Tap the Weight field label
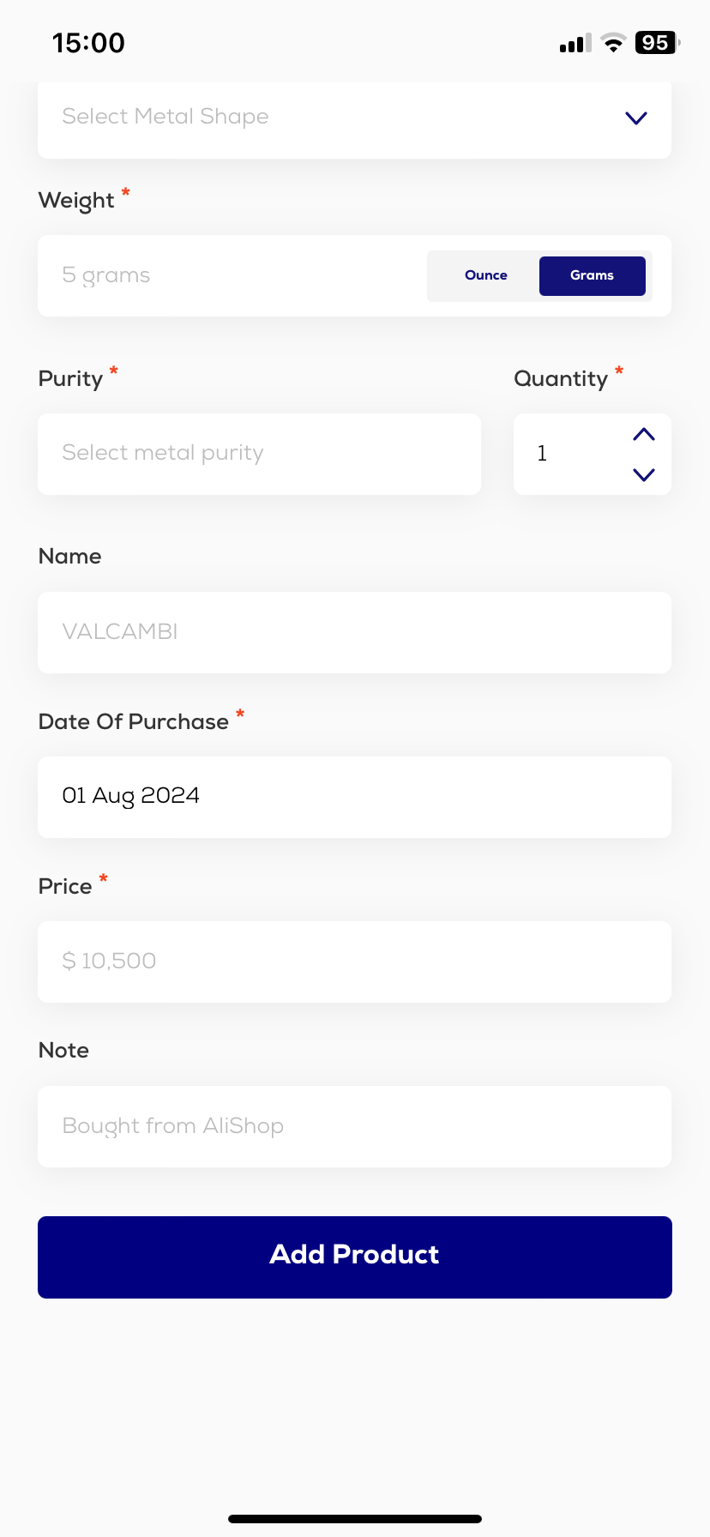 pos(76,201)
